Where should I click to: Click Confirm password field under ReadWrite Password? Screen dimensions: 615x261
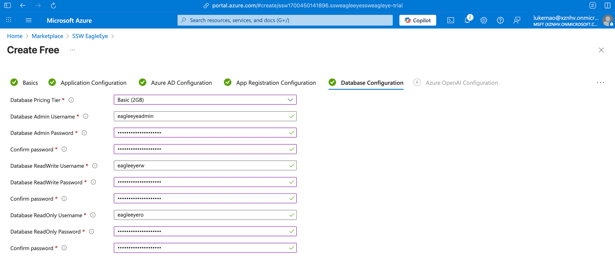click(205, 198)
